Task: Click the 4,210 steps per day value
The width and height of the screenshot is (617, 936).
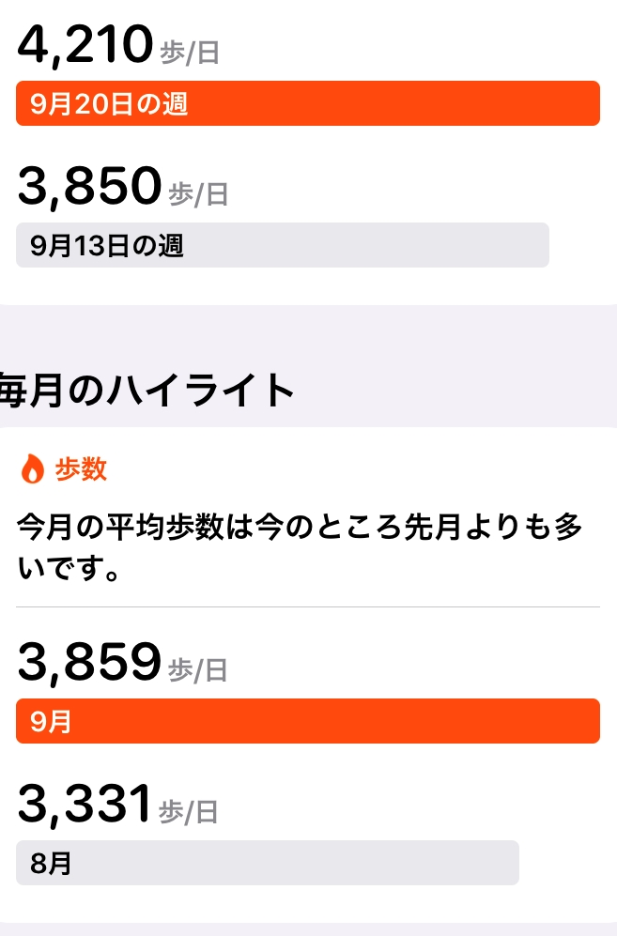Action: tap(85, 44)
